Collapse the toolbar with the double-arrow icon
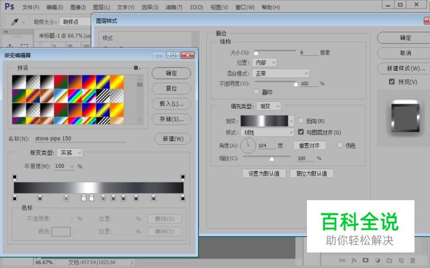The image size is (430, 268). coord(6,32)
